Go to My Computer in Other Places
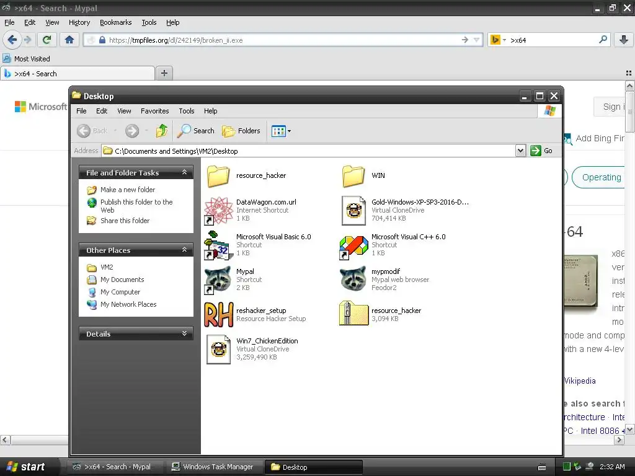The image size is (635, 476). click(x=120, y=292)
